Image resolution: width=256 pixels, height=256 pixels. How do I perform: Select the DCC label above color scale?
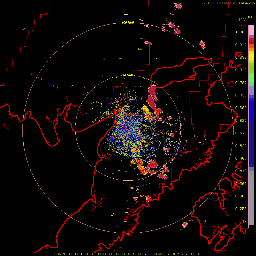click(250, 17)
